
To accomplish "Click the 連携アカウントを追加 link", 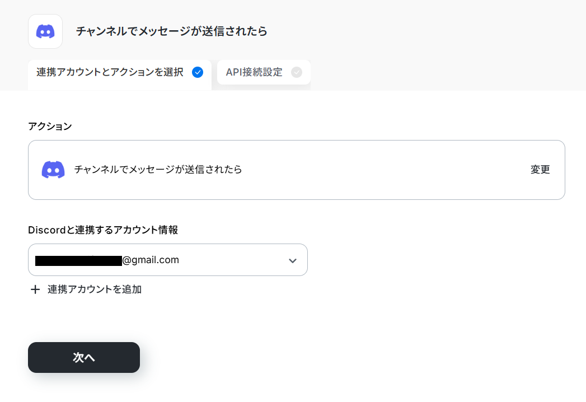I will tap(94, 289).
